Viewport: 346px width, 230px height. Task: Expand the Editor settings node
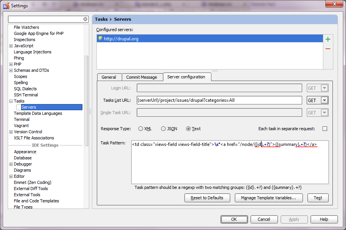(11, 177)
